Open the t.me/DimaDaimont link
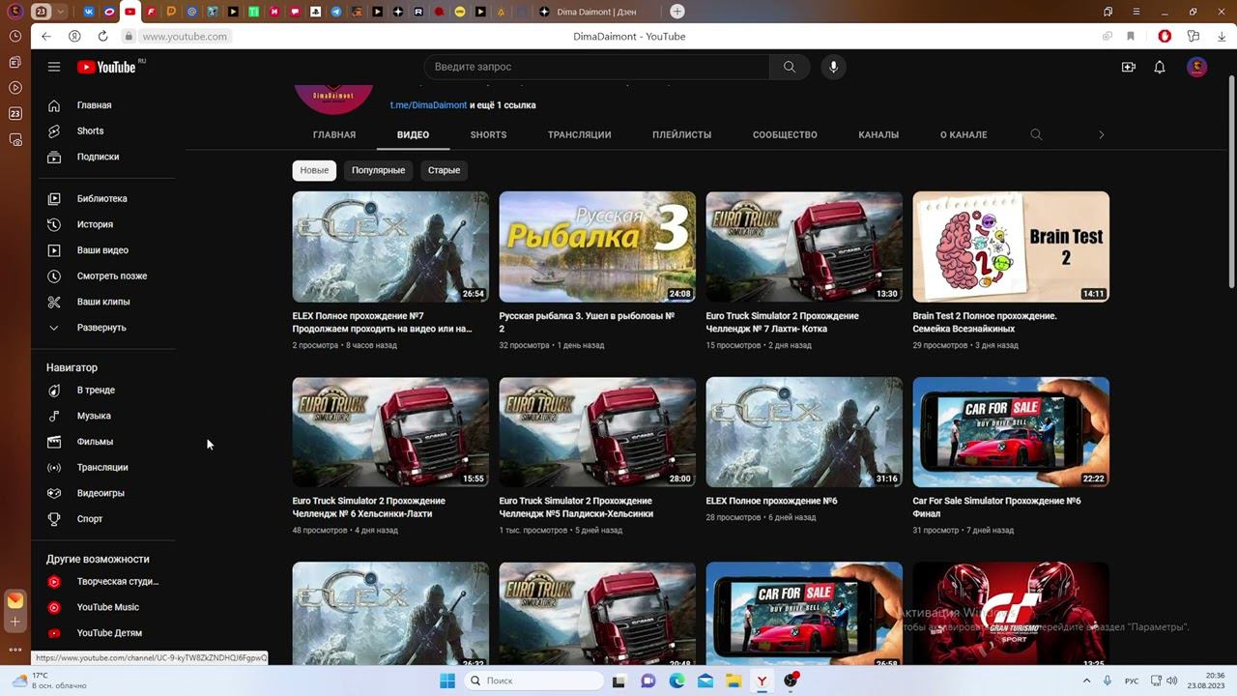 [428, 105]
